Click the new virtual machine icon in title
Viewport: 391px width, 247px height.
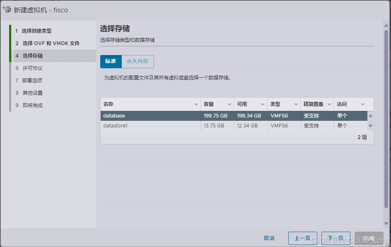click(x=7, y=10)
